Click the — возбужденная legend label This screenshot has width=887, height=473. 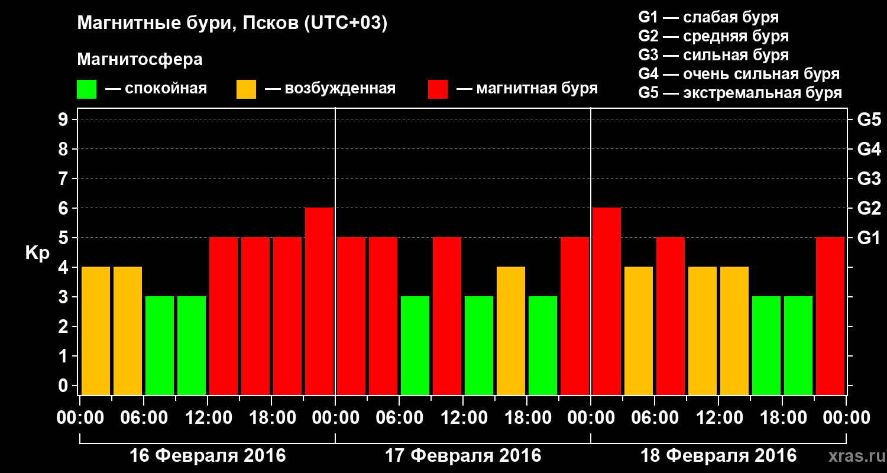tap(330, 89)
